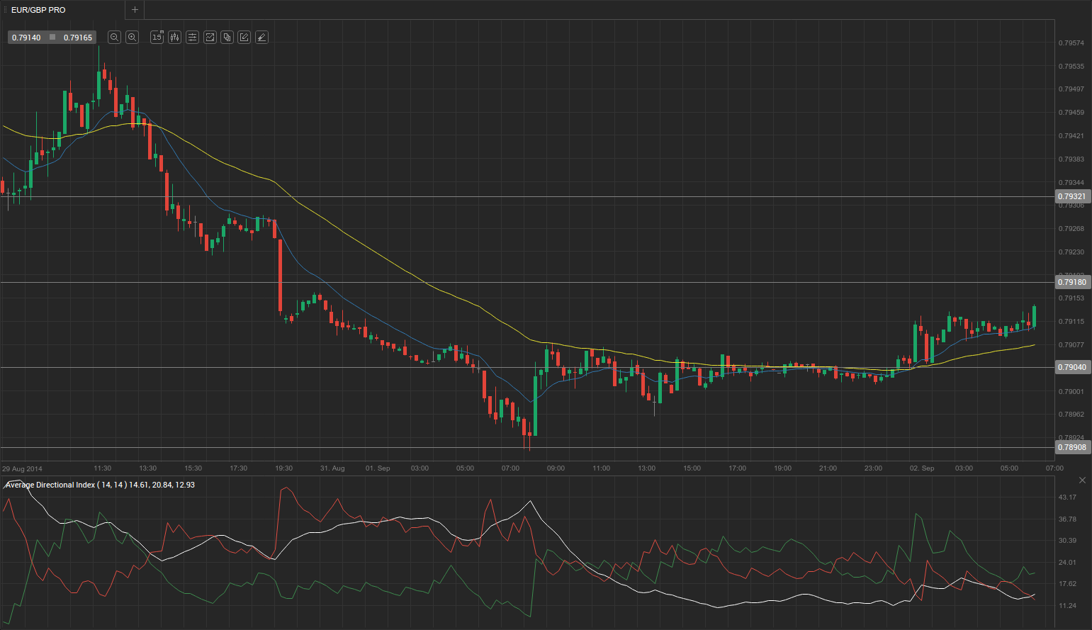Image resolution: width=1092 pixels, height=630 pixels.
Task: Close the Average Directional Index panel
Action: [1082, 480]
